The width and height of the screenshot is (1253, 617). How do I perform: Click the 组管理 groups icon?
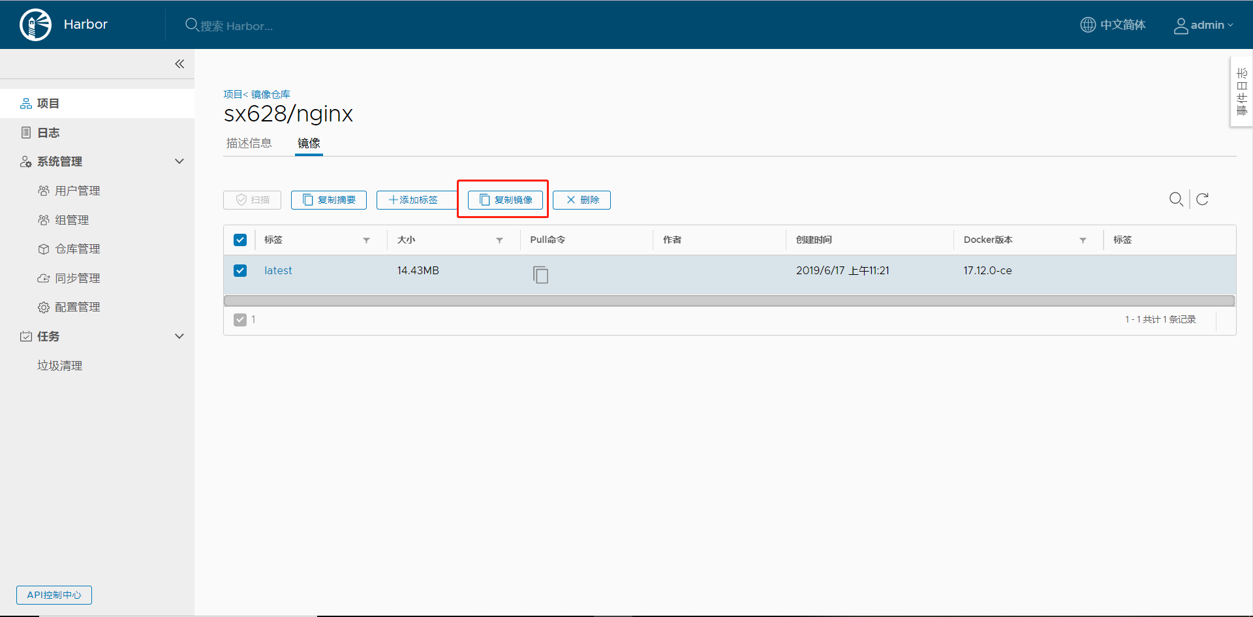click(44, 220)
